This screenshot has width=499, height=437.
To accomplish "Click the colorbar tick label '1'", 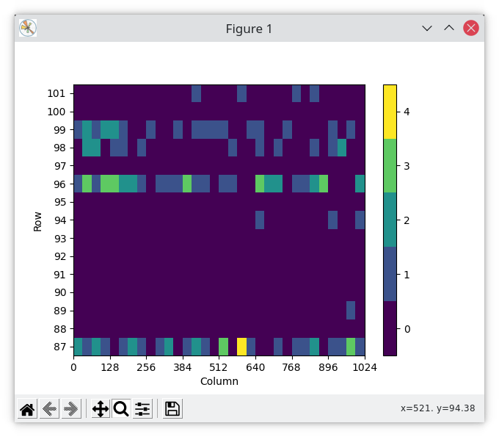I will 407,275.
